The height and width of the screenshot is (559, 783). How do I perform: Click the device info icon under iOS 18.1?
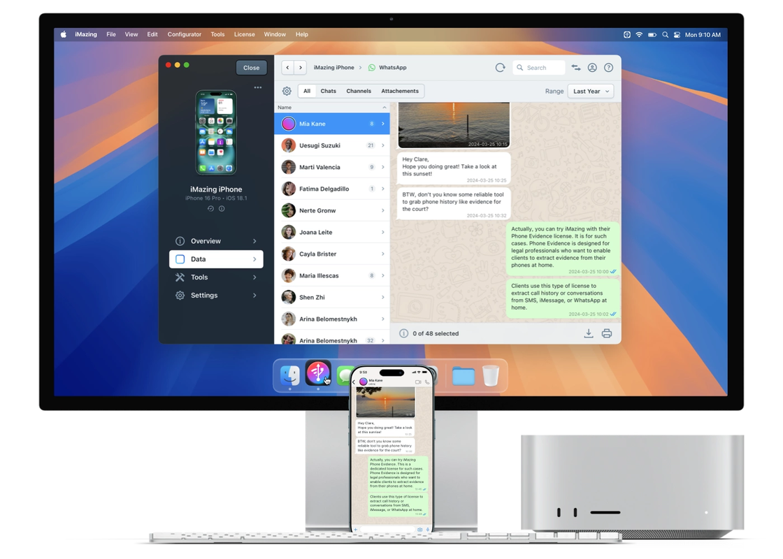[x=222, y=209]
